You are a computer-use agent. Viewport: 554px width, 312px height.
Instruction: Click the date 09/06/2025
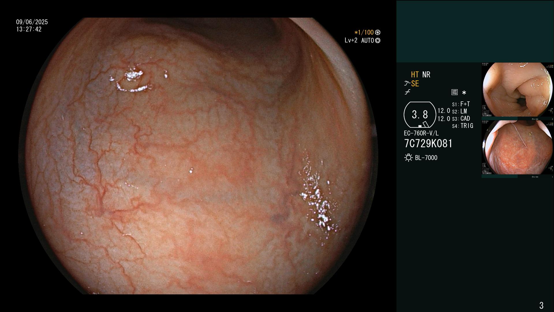(x=32, y=22)
